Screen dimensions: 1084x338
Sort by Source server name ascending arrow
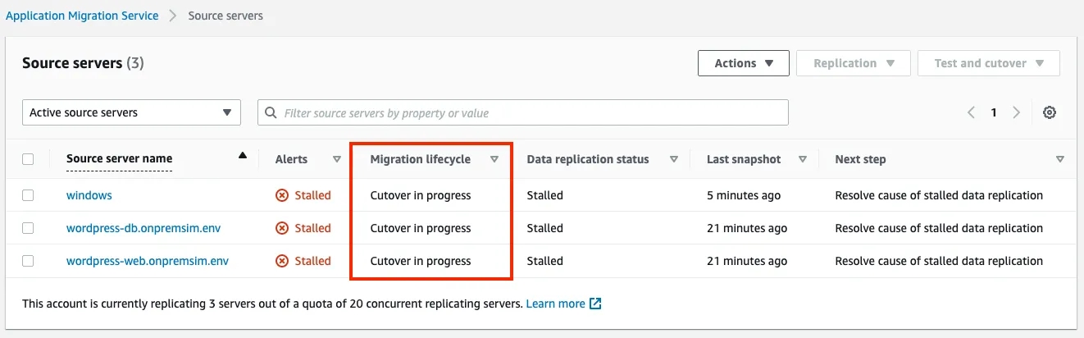(243, 156)
